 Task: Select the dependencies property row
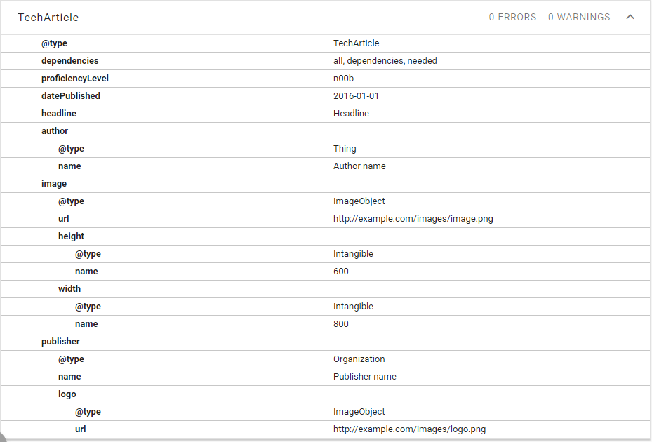(70, 61)
